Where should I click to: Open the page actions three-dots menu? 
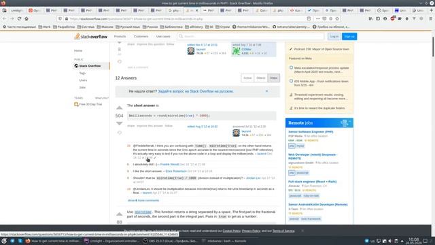click(318, 18)
